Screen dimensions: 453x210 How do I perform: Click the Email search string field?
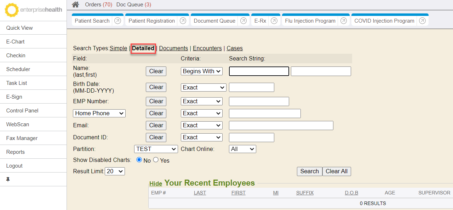click(x=281, y=126)
